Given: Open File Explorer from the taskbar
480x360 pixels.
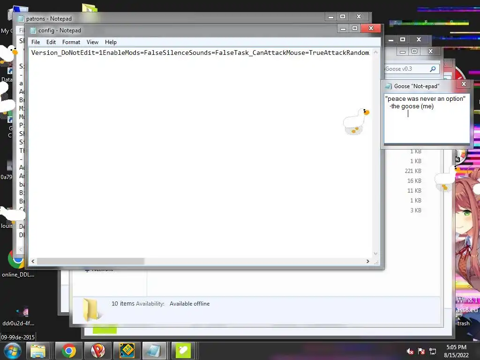Looking at the screenshot, I should [x=38, y=351].
